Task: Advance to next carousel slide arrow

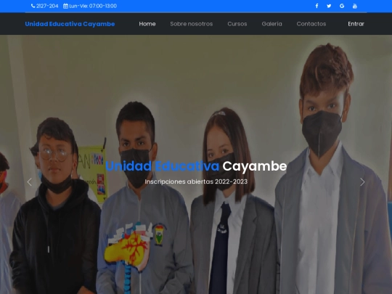Action: click(x=362, y=181)
